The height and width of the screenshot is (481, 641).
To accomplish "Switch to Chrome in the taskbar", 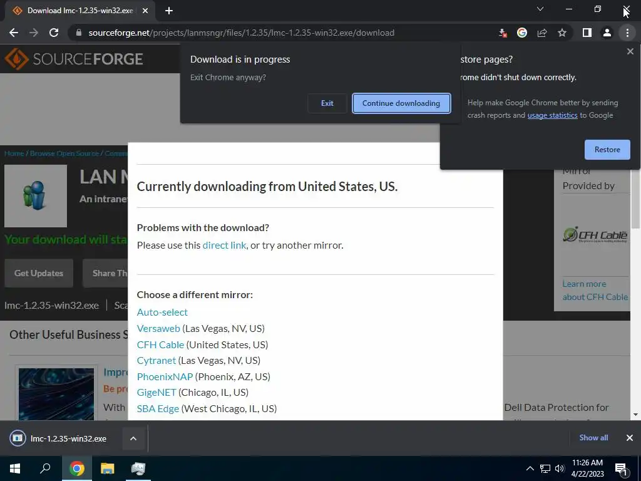I will (77, 468).
